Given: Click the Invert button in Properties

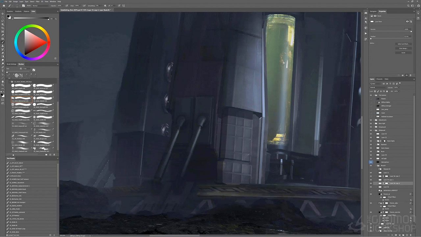Looking at the screenshot, I should [x=403, y=53].
